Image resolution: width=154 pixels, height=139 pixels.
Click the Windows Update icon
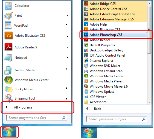tap(86, 91)
